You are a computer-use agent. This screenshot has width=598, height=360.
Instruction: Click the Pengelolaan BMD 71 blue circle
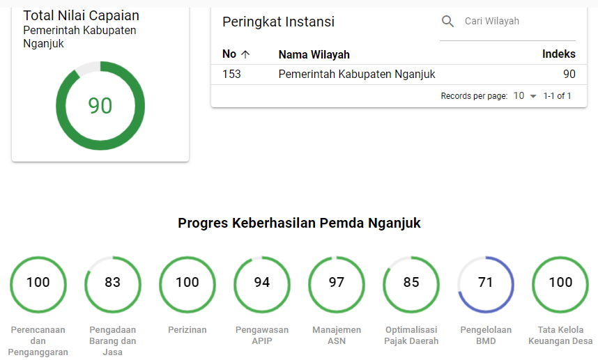pos(486,285)
